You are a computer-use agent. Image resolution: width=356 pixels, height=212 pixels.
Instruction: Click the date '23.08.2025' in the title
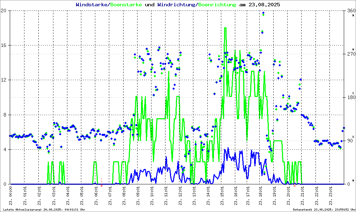[264, 5]
